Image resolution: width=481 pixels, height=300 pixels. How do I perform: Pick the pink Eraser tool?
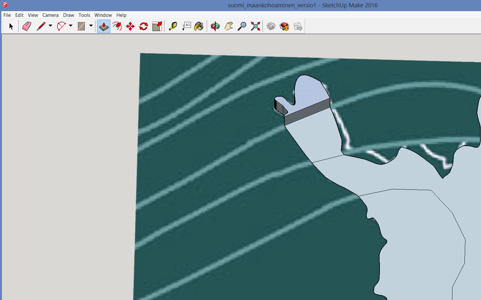(x=27, y=26)
